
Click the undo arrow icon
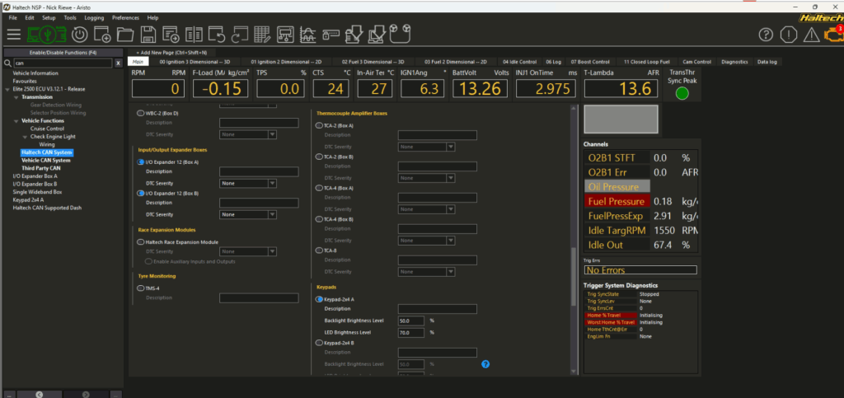pyautogui.click(x=217, y=35)
